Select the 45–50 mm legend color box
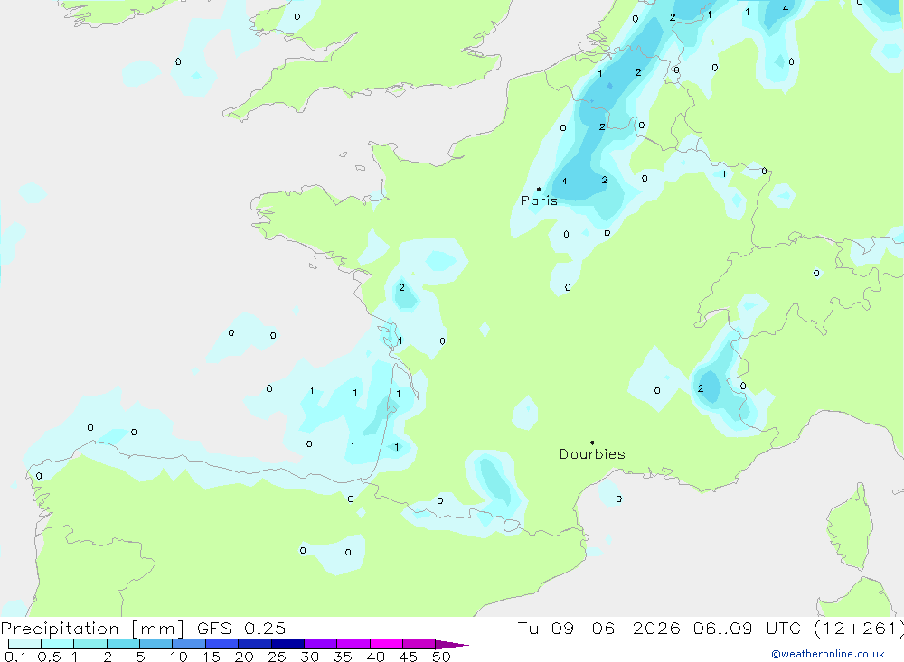 click(419, 644)
